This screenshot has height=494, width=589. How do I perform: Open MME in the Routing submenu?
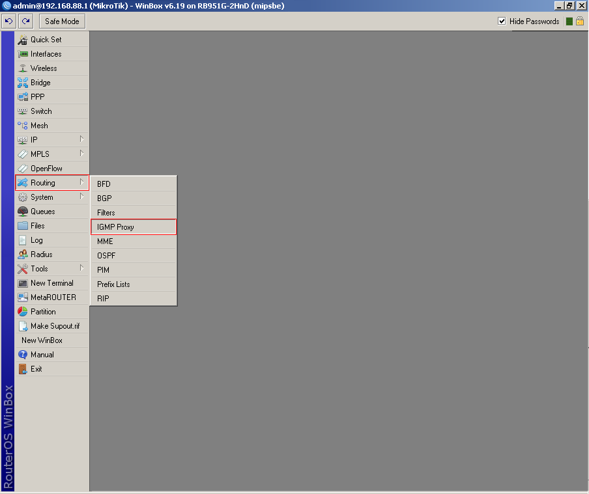click(x=134, y=241)
